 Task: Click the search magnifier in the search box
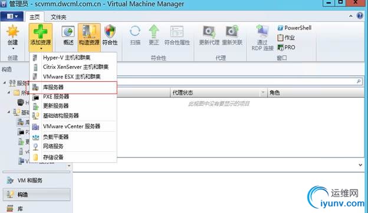pos(359,81)
